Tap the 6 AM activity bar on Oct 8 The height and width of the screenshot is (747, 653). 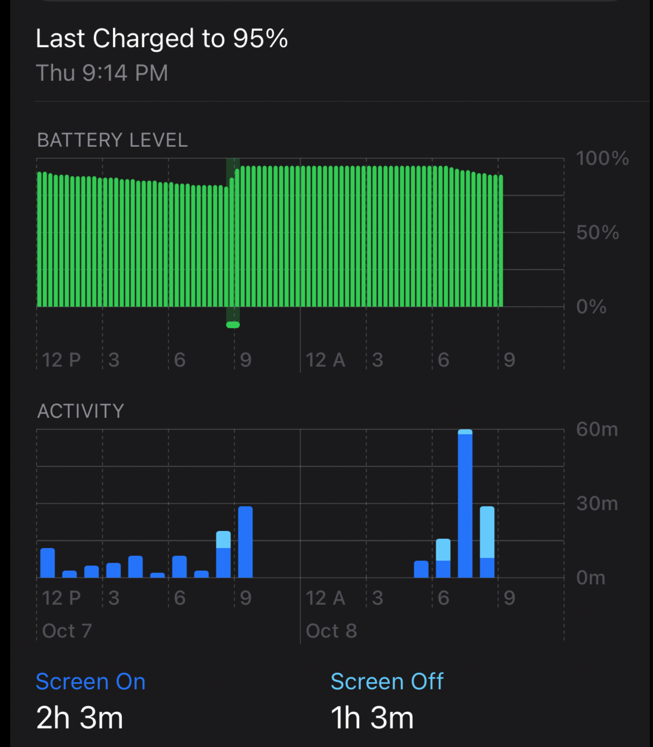tap(443, 558)
